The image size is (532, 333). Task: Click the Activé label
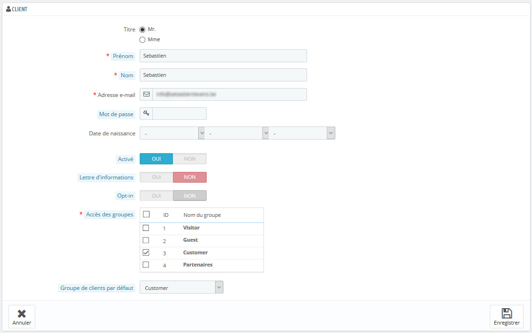point(126,159)
